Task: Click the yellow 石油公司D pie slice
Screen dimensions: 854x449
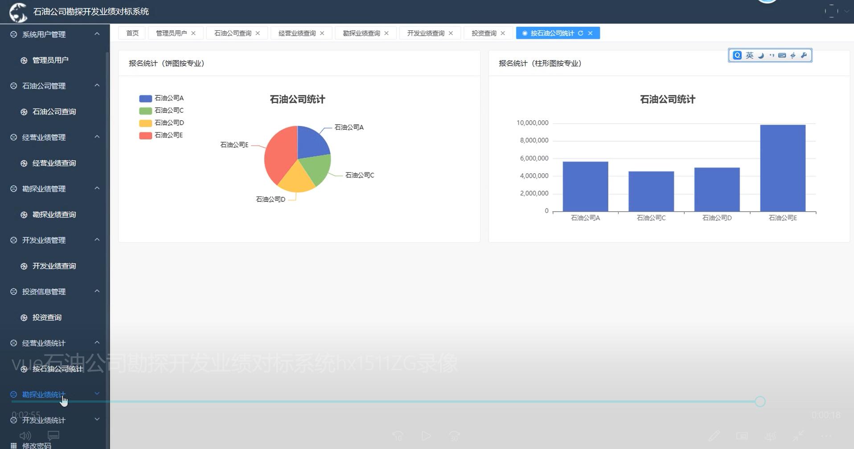Action: (x=296, y=179)
